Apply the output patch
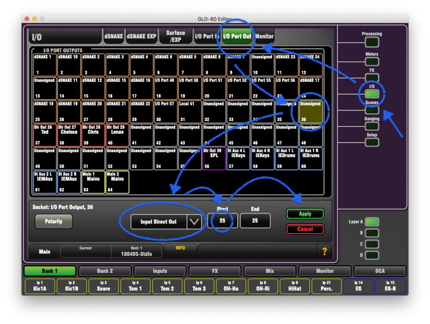Screen dimensions: 430x324 point(305,214)
